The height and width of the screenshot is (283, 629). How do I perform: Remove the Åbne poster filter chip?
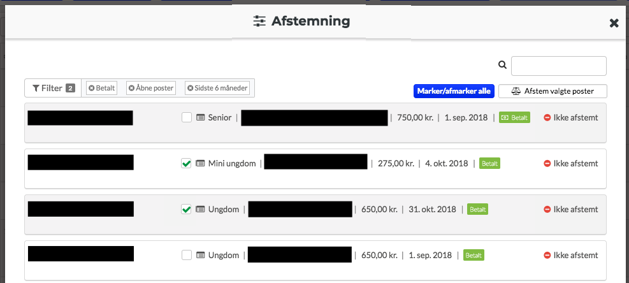[x=131, y=89]
